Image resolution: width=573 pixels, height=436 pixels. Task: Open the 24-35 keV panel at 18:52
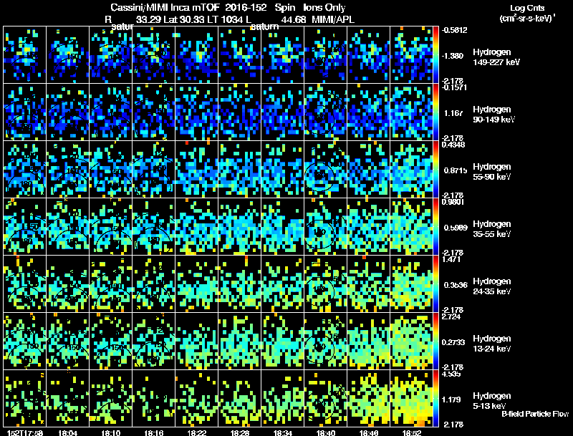pyautogui.click(x=411, y=284)
